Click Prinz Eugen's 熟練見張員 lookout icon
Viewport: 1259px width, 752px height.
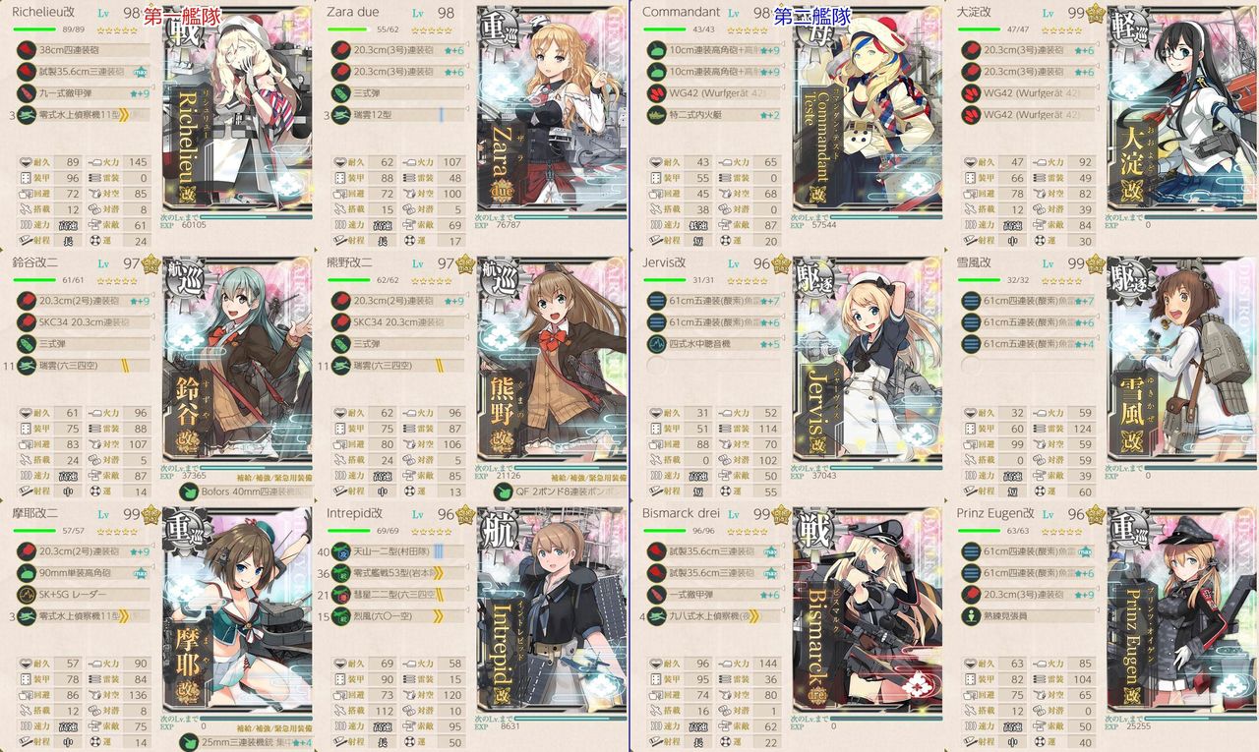click(x=971, y=616)
